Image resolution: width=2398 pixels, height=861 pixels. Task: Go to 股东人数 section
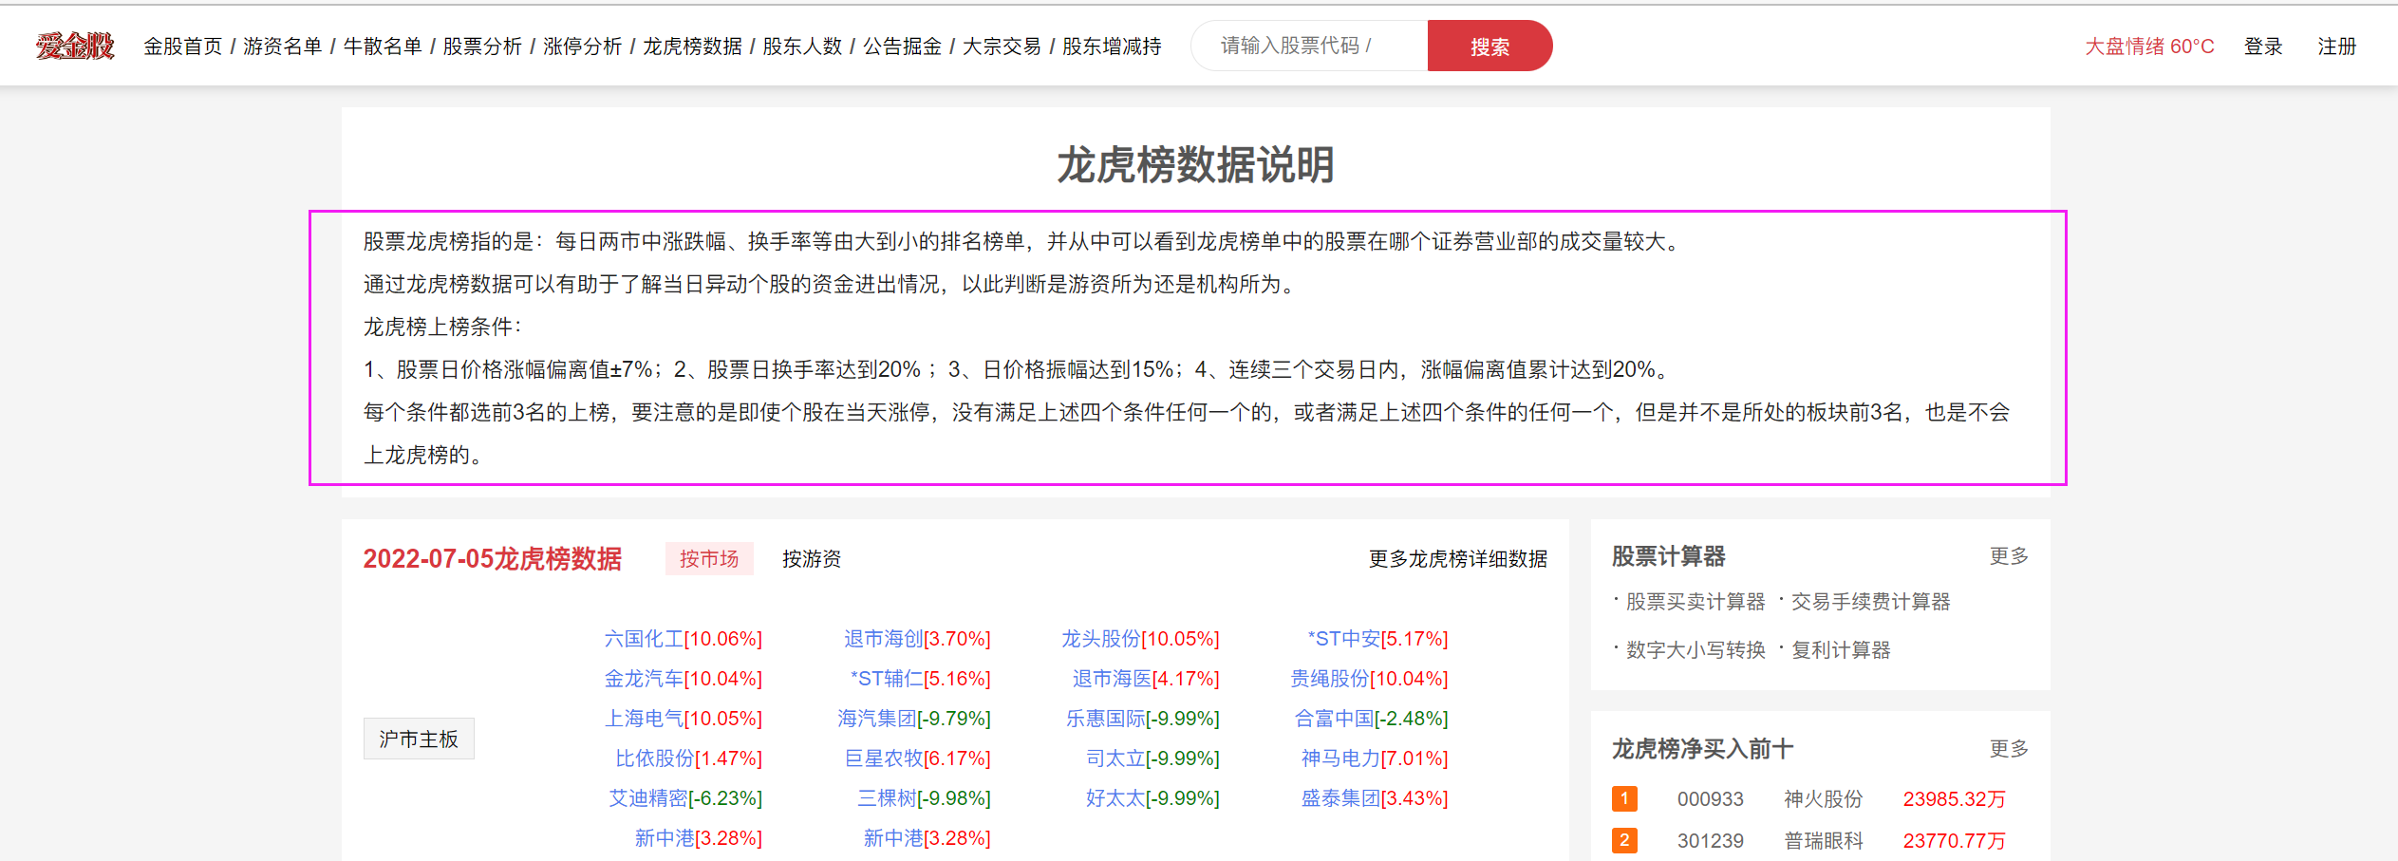[x=802, y=47]
